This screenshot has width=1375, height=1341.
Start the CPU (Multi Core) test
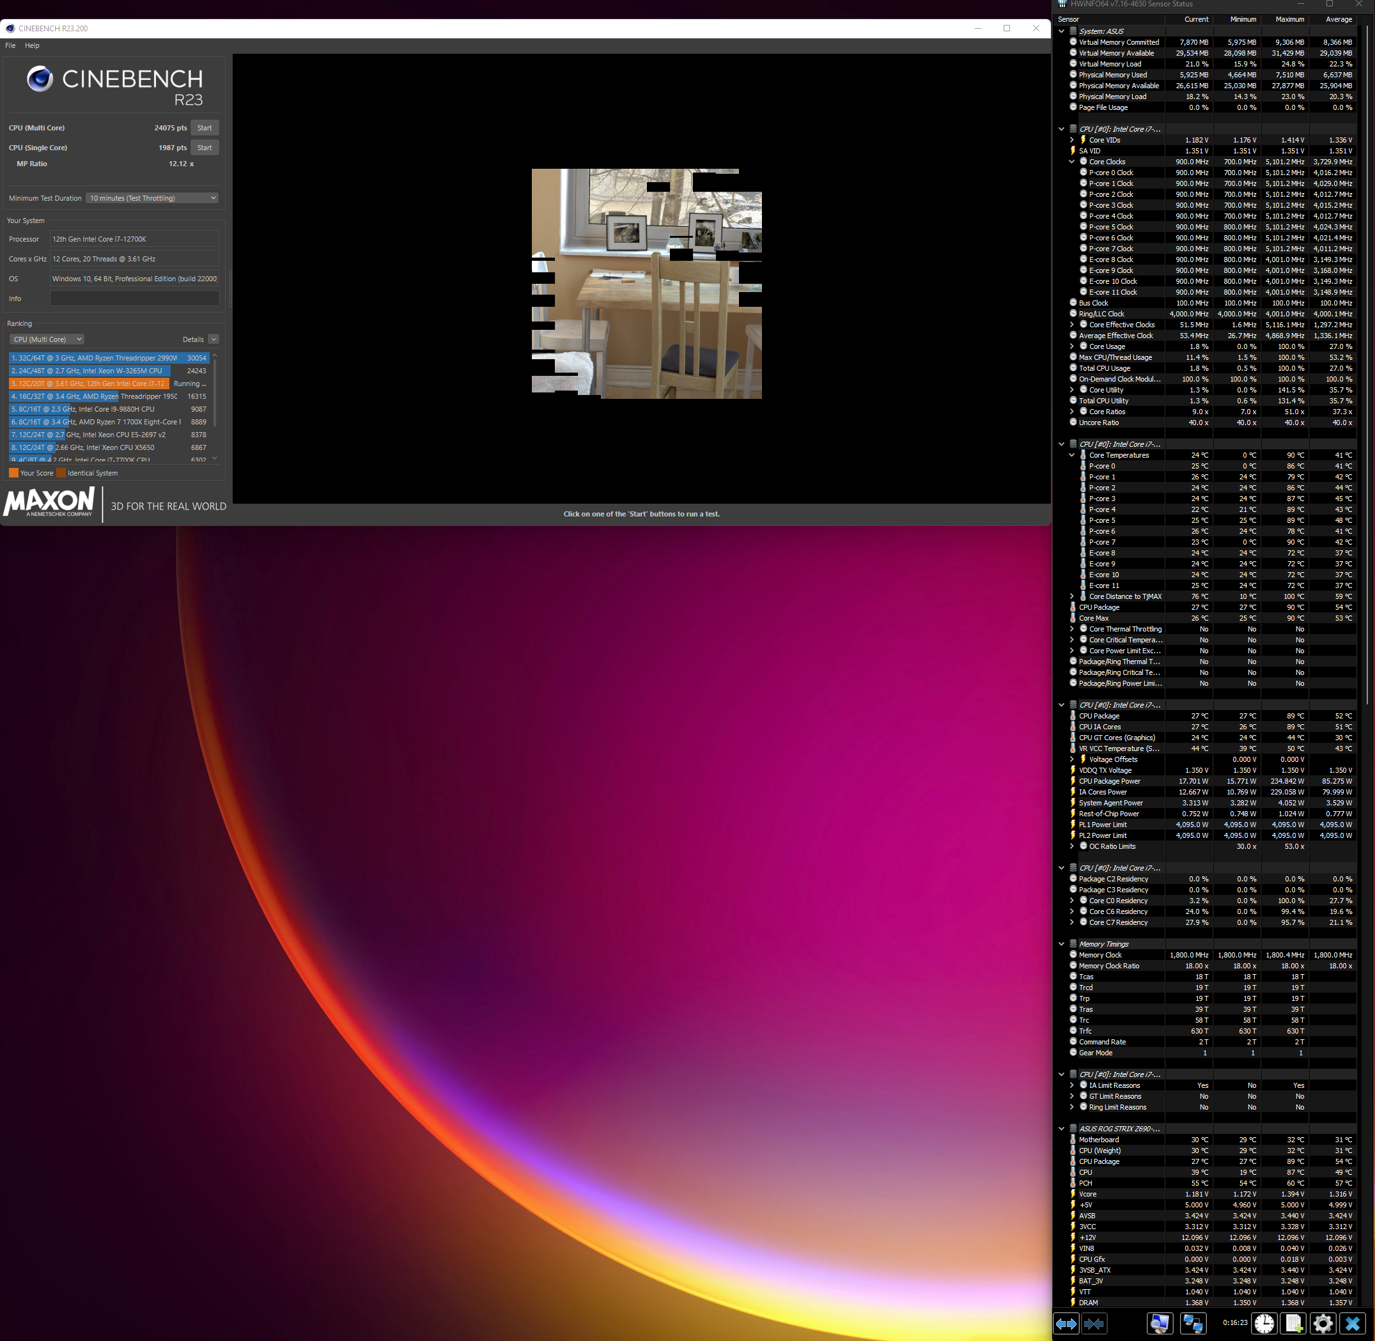[x=205, y=127]
